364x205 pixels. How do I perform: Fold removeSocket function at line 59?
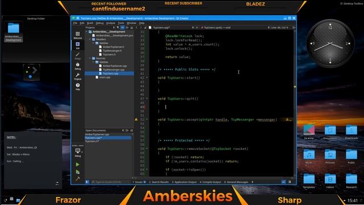(x=147, y=149)
